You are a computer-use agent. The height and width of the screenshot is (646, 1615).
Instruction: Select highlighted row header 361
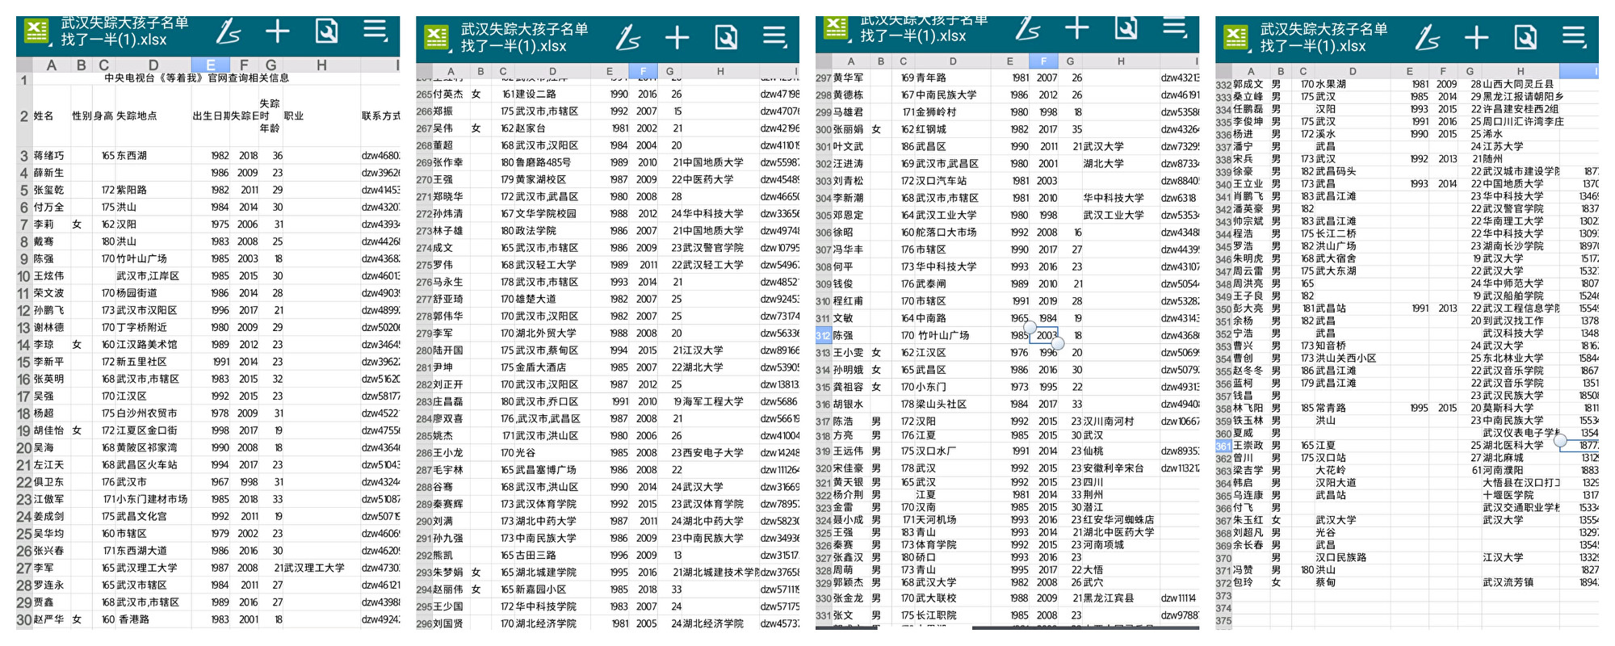(1223, 446)
